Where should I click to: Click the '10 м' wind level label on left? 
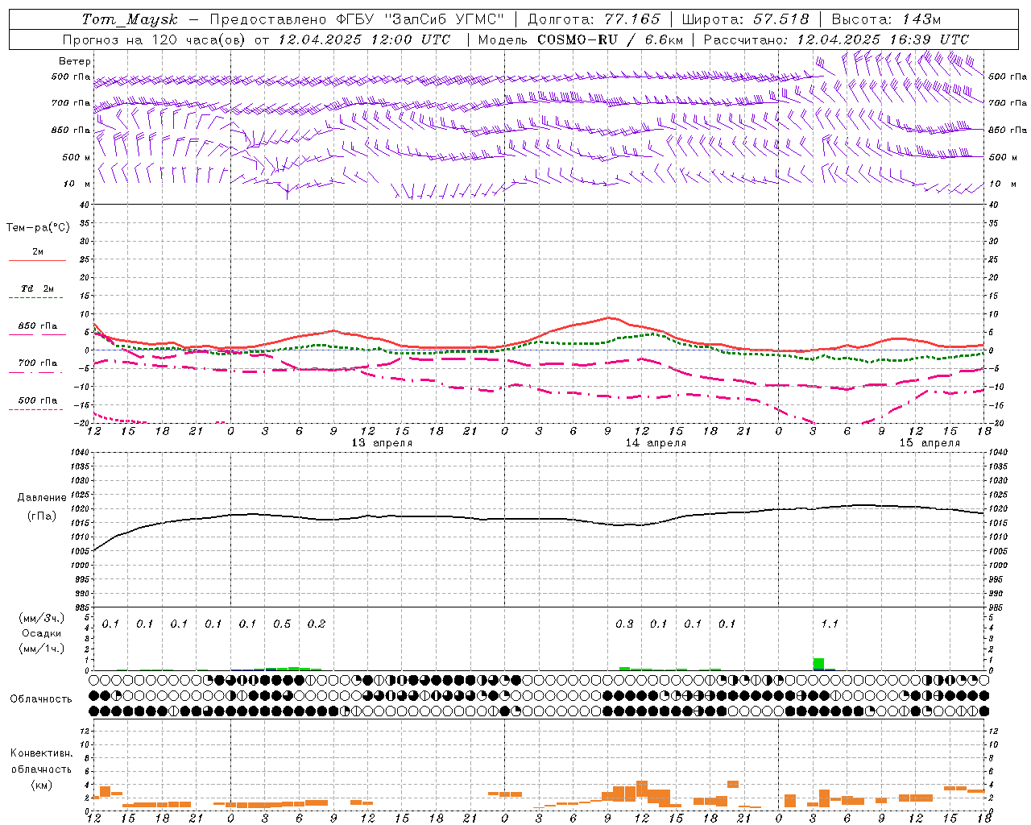coord(77,184)
